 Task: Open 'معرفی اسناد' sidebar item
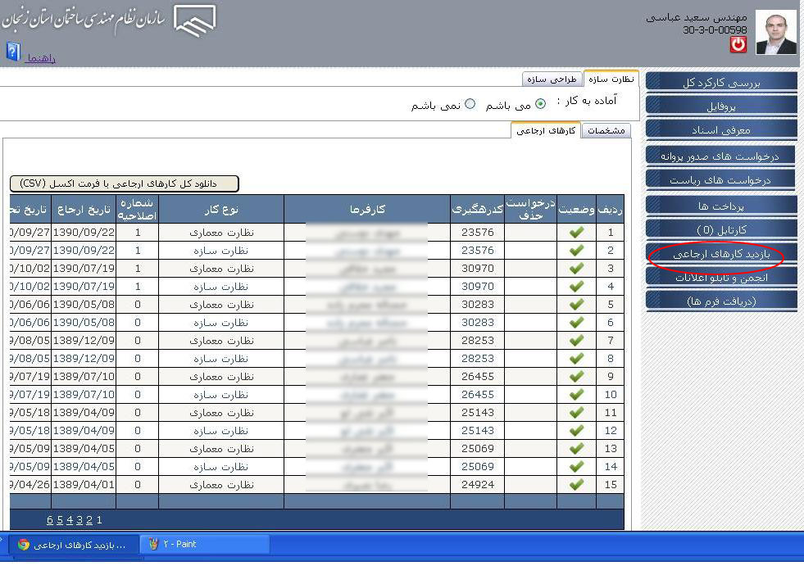pyautogui.click(x=721, y=130)
